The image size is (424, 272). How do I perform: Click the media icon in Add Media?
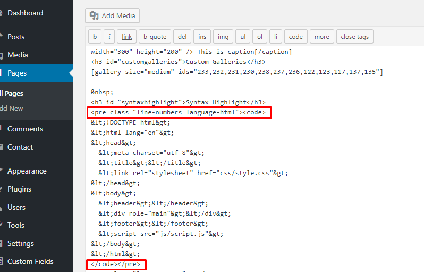click(x=94, y=15)
